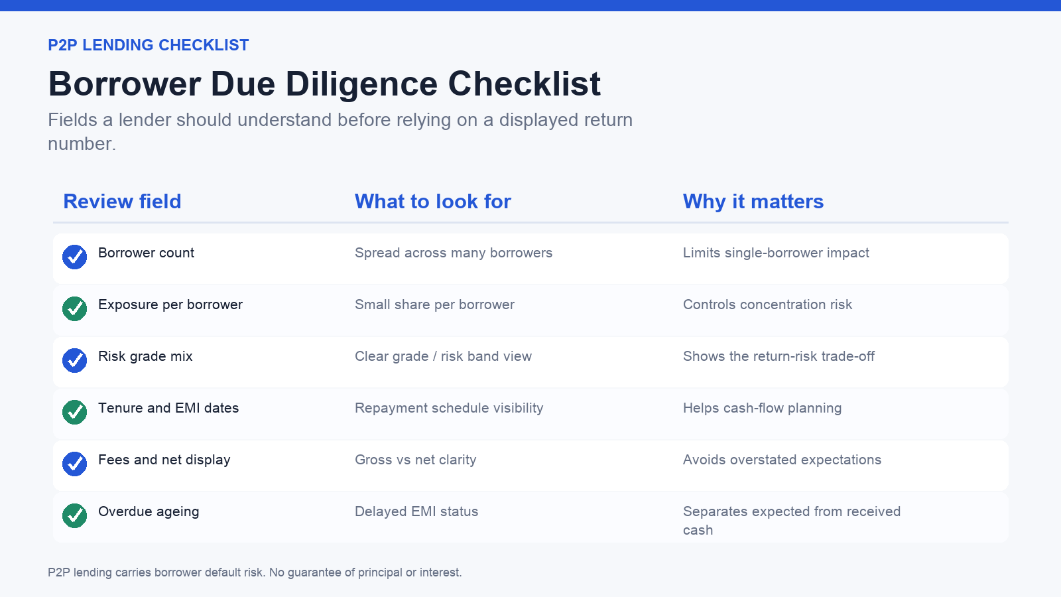1061x597 pixels.
Task: Click the subtitle about displayed return number
Action: click(340, 131)
